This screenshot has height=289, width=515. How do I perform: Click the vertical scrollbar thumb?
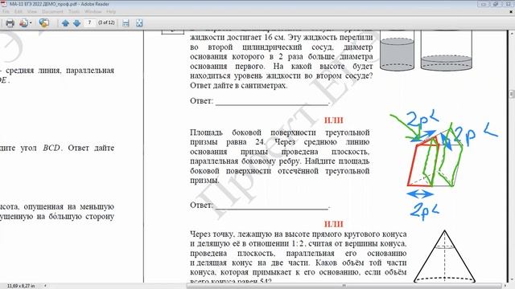coord(512,95)
